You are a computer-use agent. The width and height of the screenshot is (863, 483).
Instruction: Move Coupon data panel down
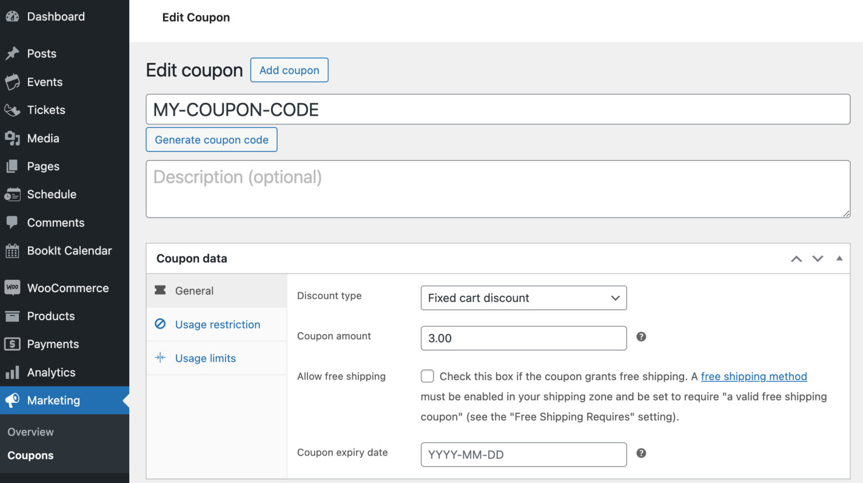[x=817, y=259]
